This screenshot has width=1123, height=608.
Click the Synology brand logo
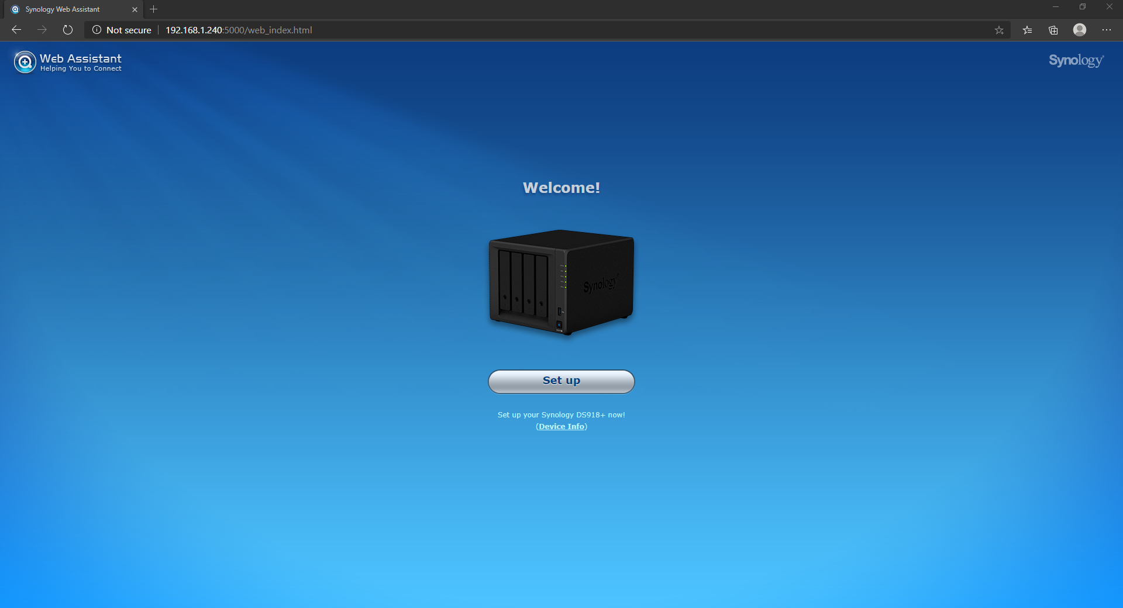[x=1076, y=61]
